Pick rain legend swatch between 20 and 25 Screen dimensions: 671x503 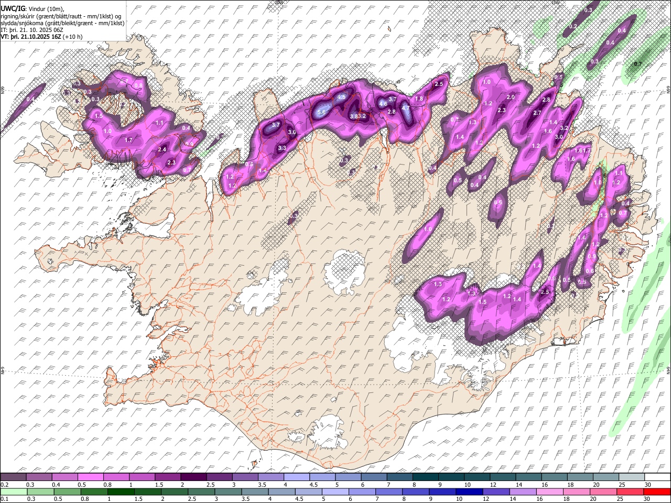coord(604,491)
